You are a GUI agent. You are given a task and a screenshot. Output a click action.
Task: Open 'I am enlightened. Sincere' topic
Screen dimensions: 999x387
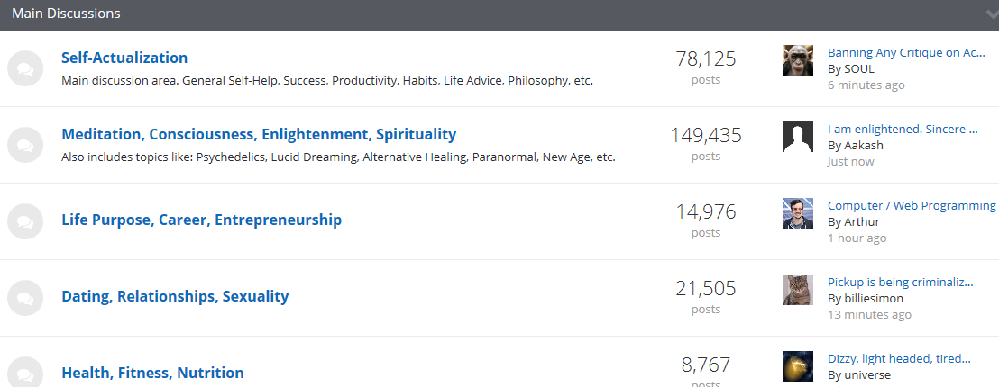click(x=902, y=129)
